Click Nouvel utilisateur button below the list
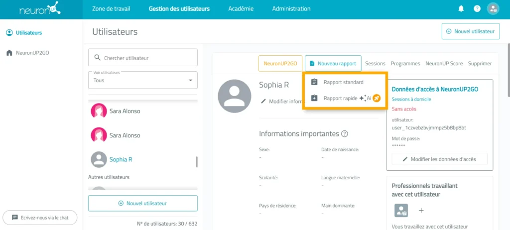Screen dimensions: 510x230 pos(143,203)
